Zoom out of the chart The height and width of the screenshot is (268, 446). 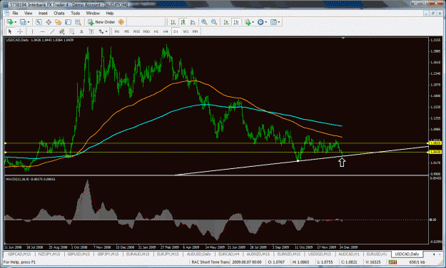[x=214, y=22]
